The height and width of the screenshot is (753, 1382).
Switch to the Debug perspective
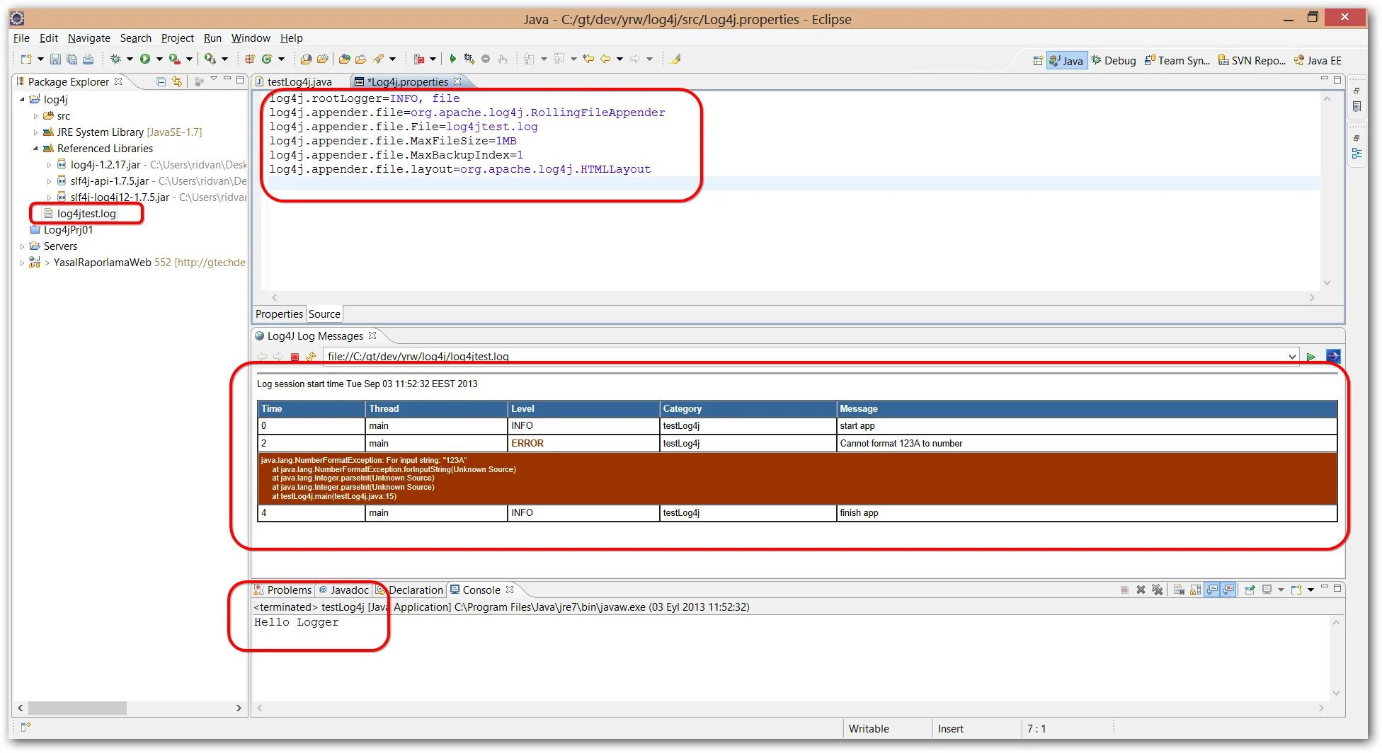1114,60
